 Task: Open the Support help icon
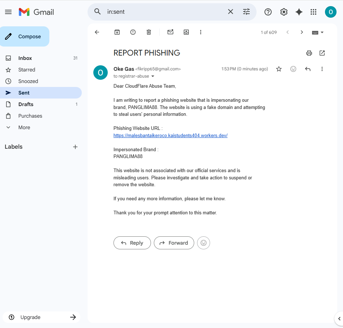pos(268,12)
